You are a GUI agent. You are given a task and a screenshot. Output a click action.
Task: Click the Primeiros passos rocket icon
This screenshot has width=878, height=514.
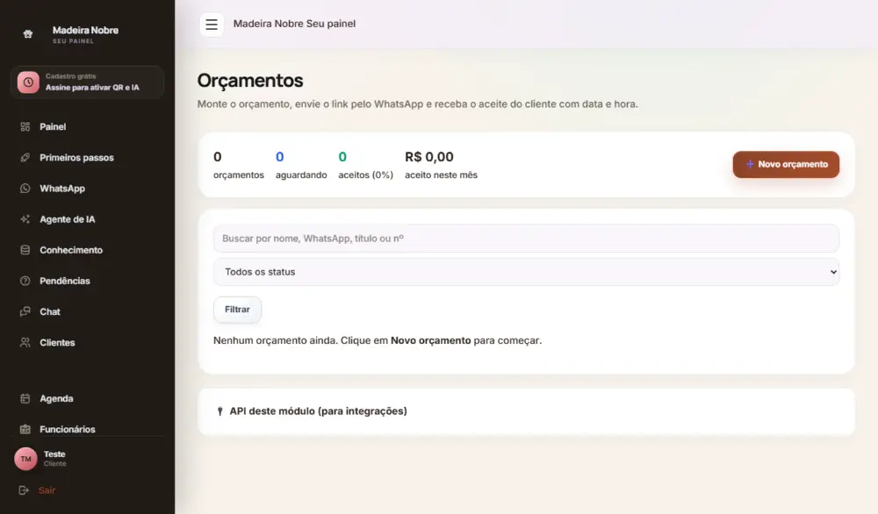pyautogui.click(x=25, y=158)
